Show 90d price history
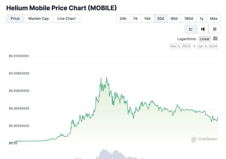 174,19
